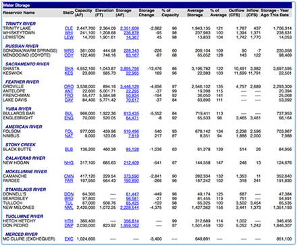Click the NHG New Hogan station link
Screen dimensions: 297x246
click(x=69, y=162)
